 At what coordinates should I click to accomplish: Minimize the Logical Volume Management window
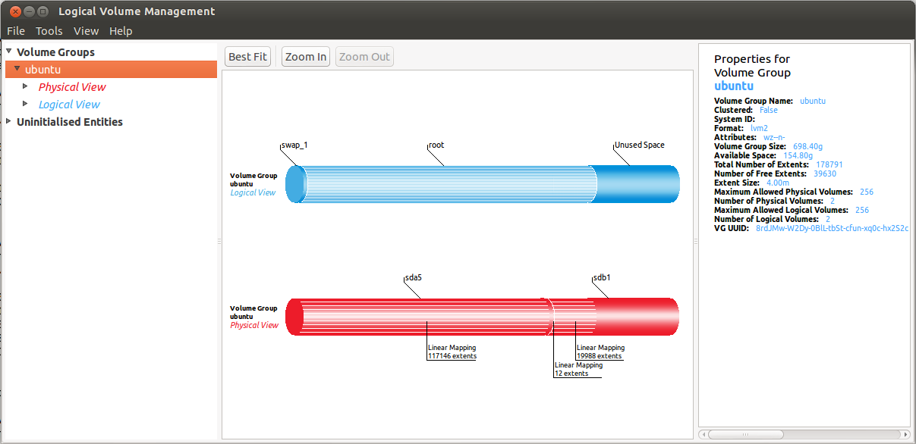coord(28,11)
